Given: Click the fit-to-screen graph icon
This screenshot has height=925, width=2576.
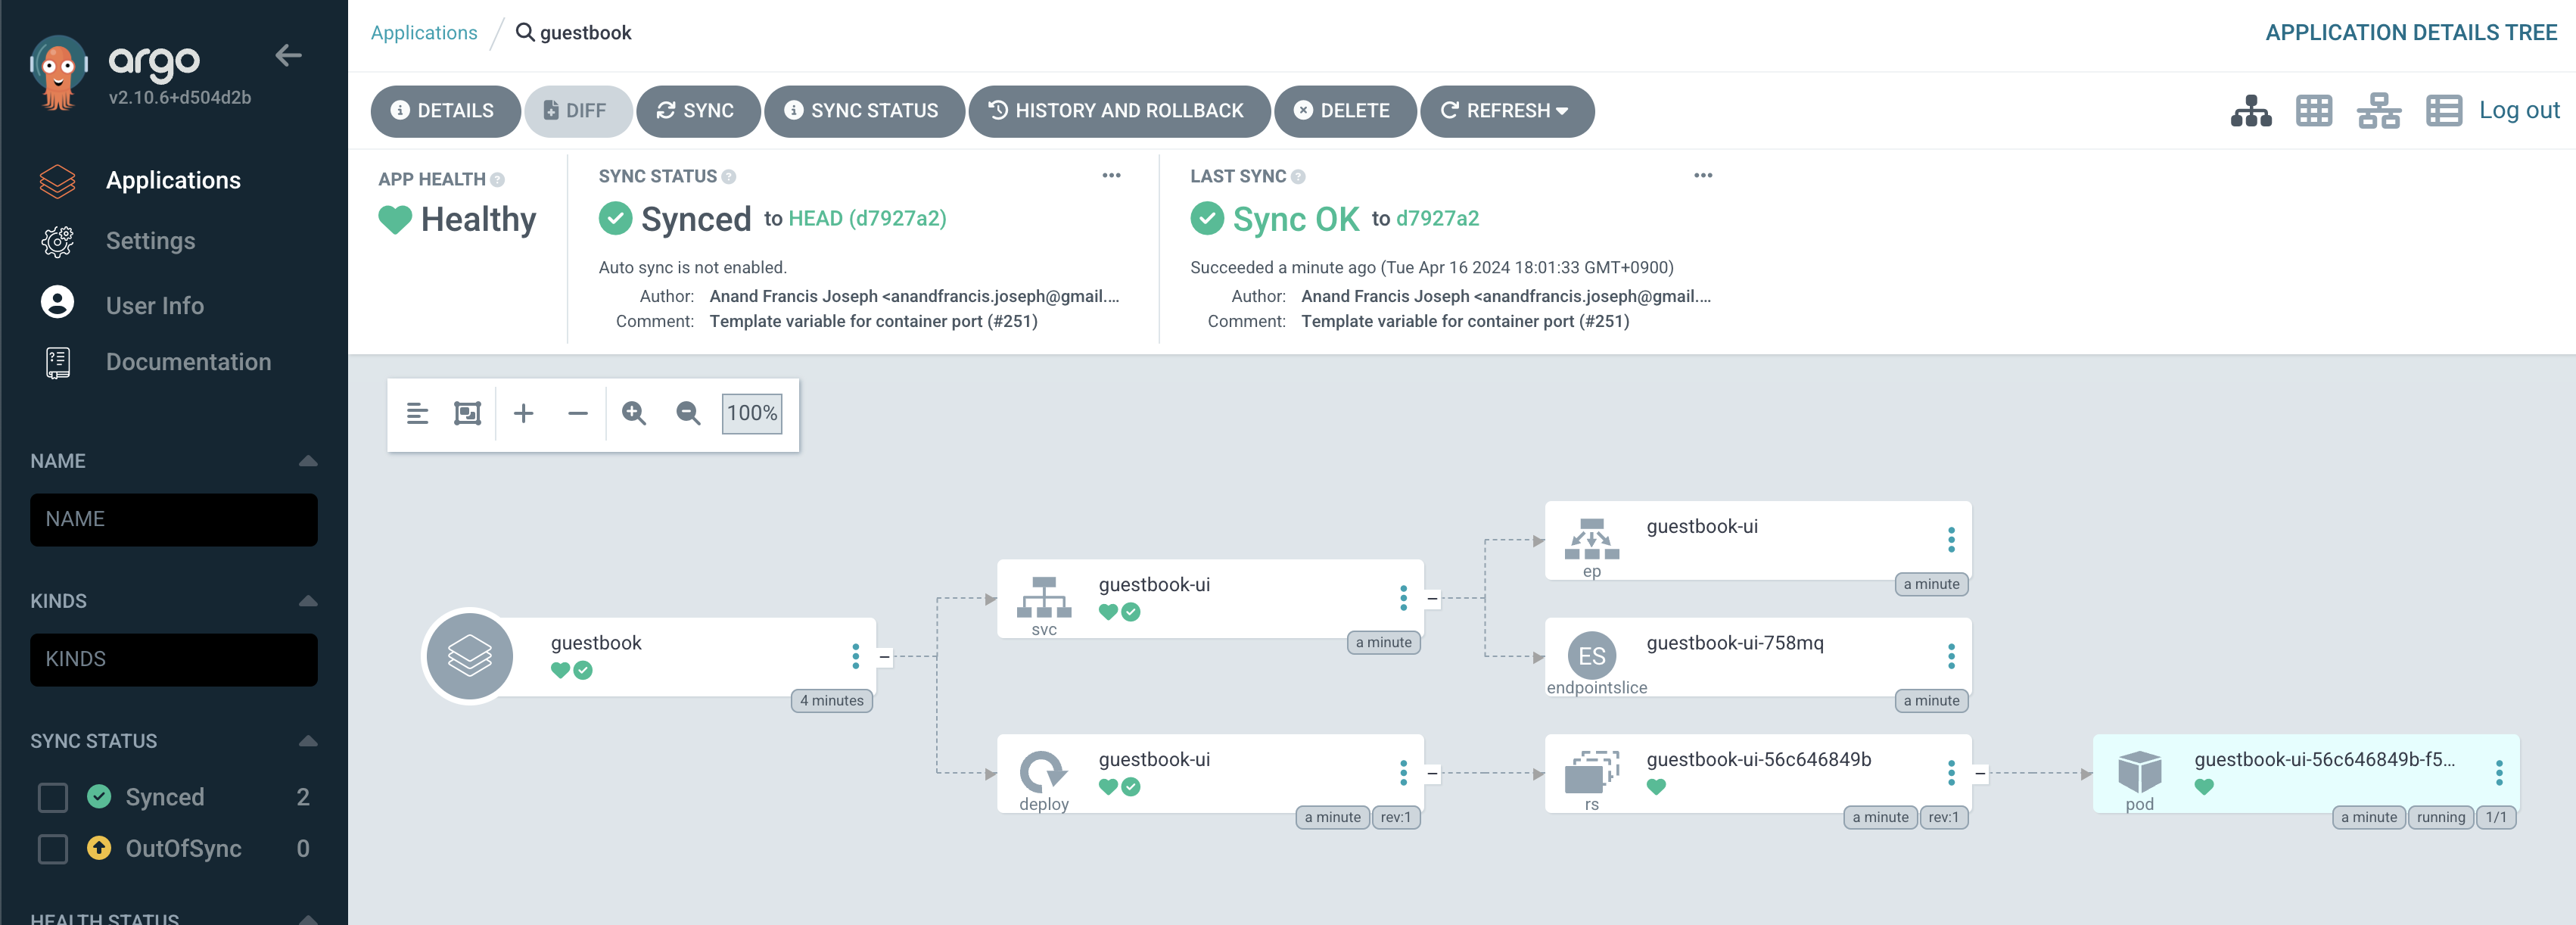Looking at the screenshot, I should (467, 413).
